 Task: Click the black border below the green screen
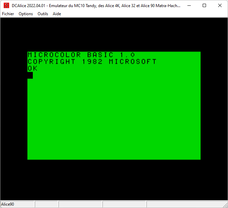pos(114,179)
